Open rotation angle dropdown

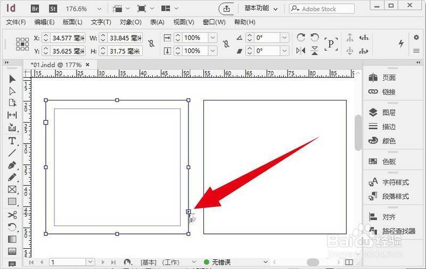click(x=284, y=37)
